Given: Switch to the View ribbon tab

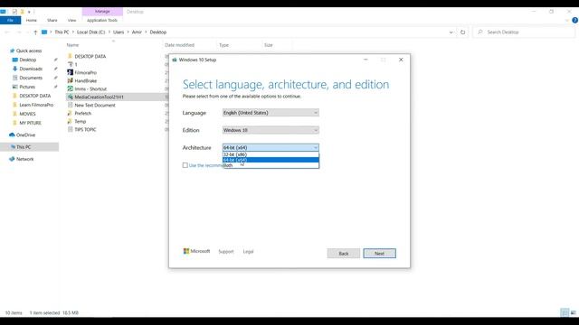Looking at the screenshot, I should (71, 20).
